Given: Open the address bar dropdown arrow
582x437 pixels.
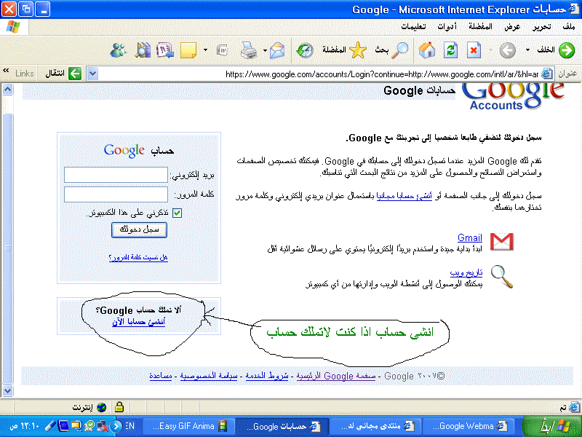Looking at the screenshot, I should pyautogui.click(x=92, y=74).
